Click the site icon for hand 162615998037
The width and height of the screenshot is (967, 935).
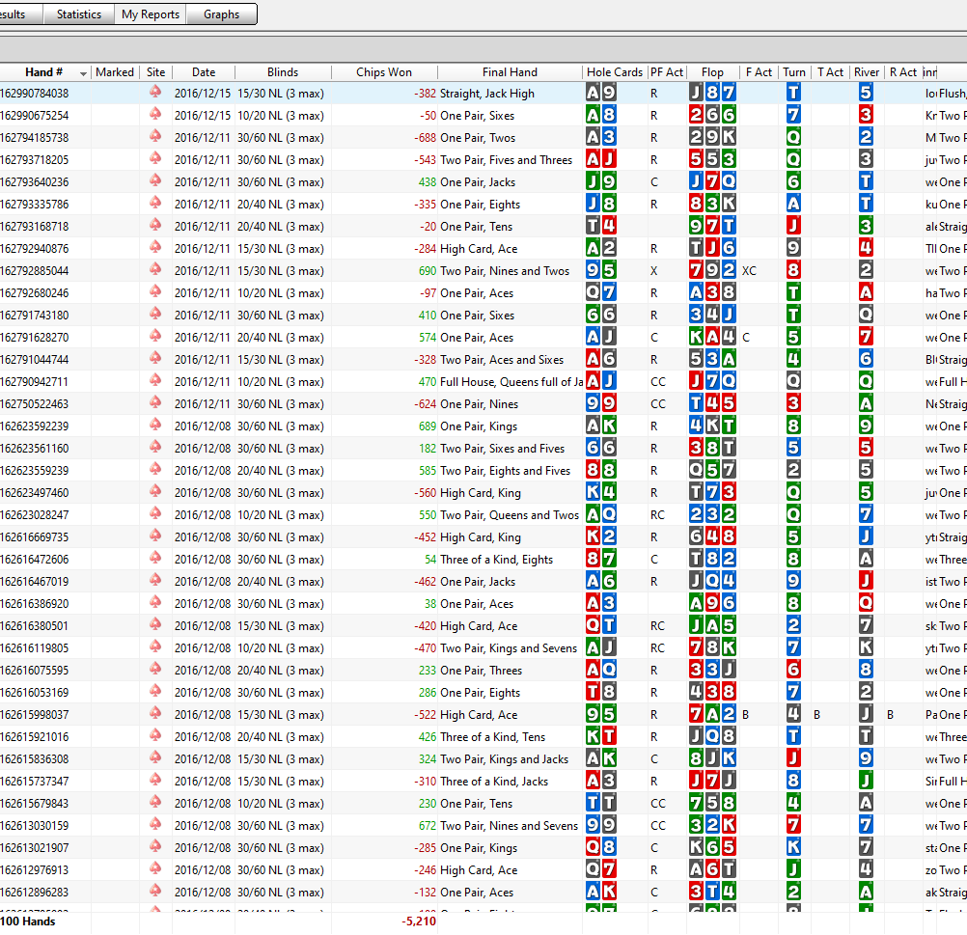point(155,715)
